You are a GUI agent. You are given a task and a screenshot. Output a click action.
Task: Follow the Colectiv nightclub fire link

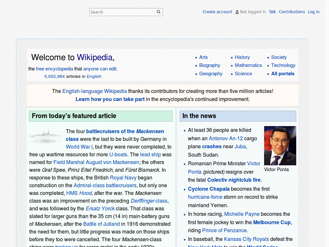[234, 180]
